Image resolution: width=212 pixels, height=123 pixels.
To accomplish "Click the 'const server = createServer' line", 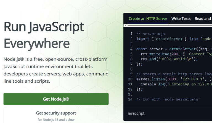I will coord(174,49).
